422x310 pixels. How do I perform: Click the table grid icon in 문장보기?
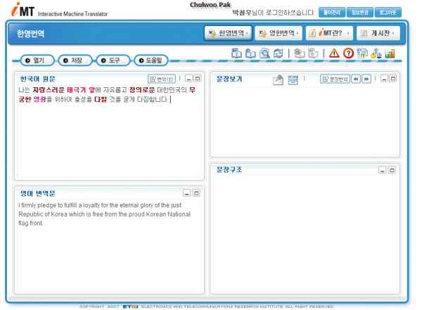tap(293, 80)
